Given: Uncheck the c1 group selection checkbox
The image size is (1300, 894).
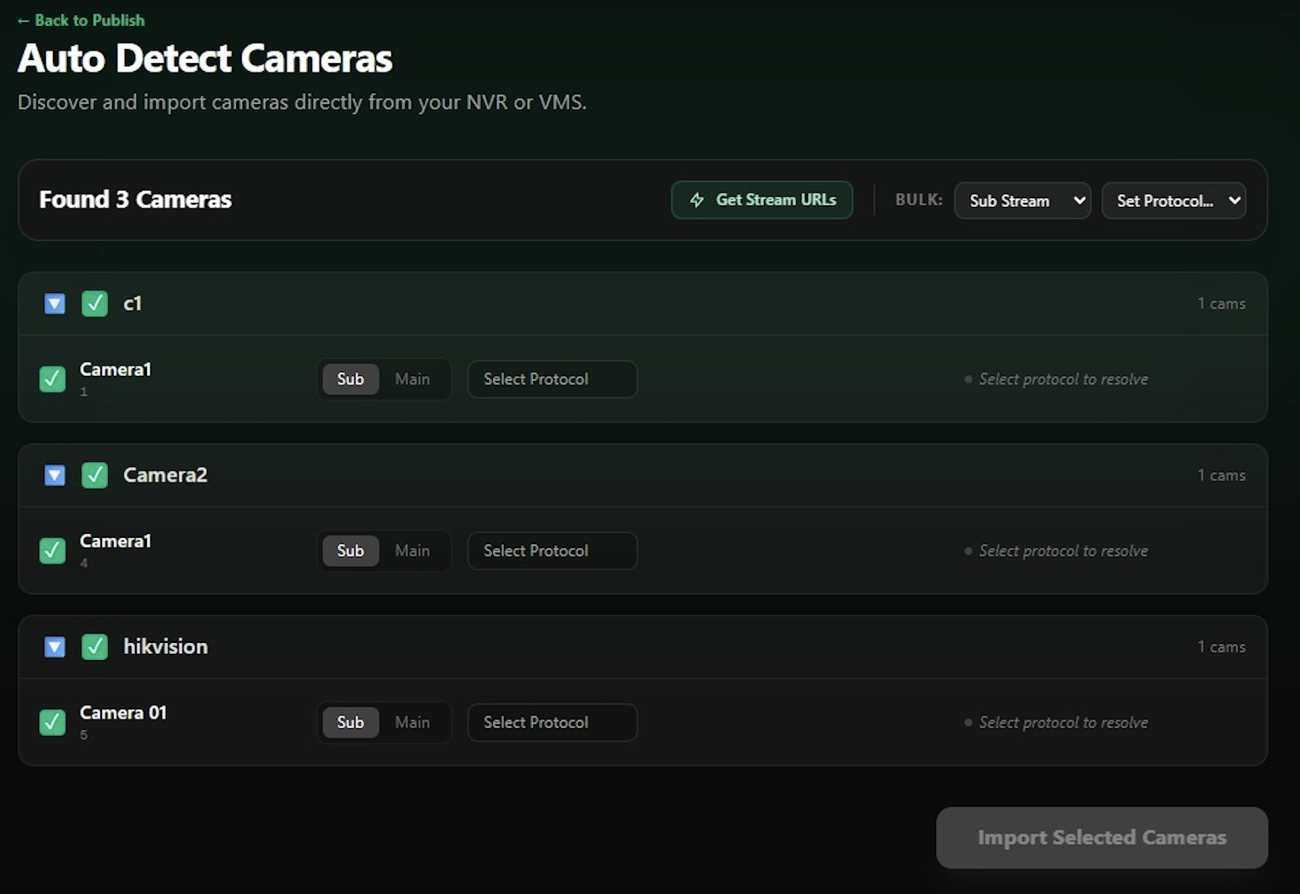Looking at the screenshot, I should [x=94, y=303].
